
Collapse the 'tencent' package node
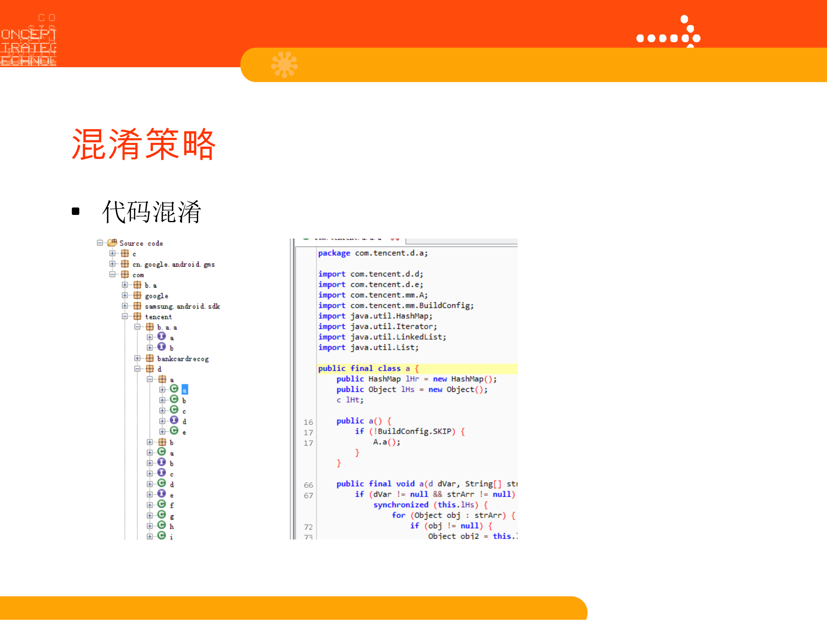pos(124,317)
